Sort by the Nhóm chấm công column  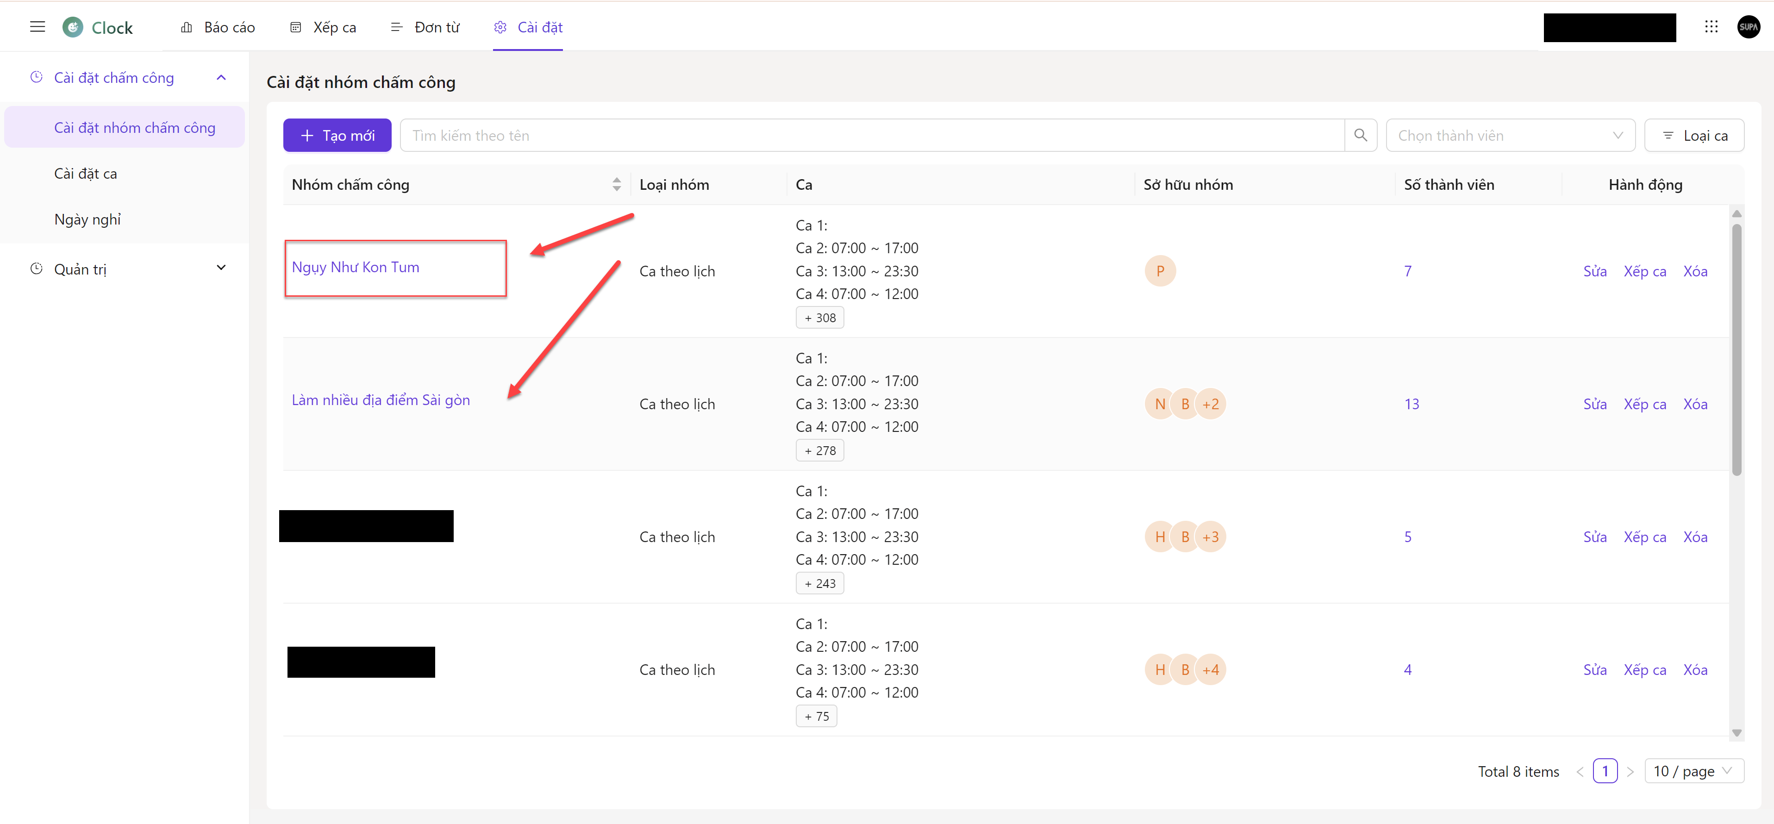[x=616, y=185]
